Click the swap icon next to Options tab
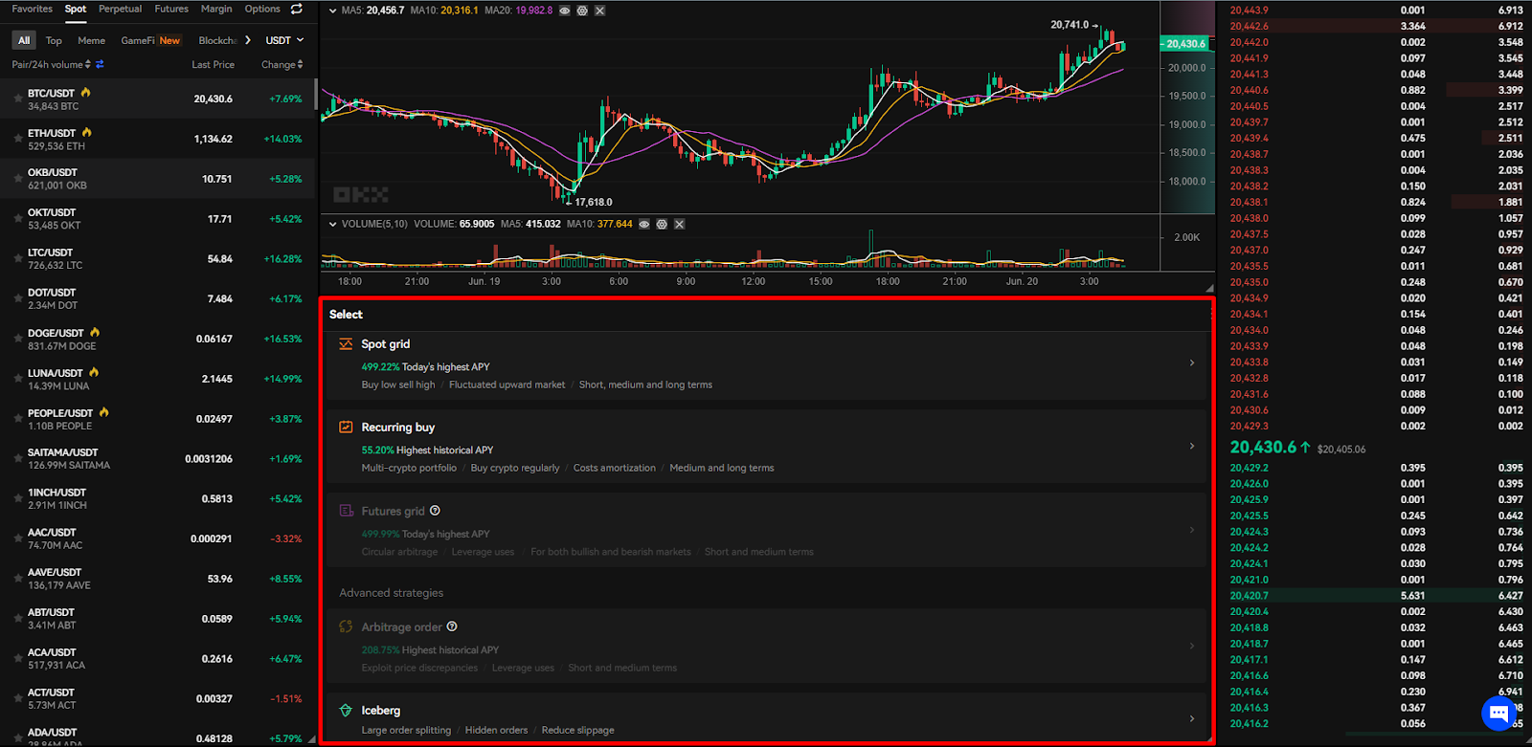This screenshot has height=747, width=1532. tap(297, 9)
